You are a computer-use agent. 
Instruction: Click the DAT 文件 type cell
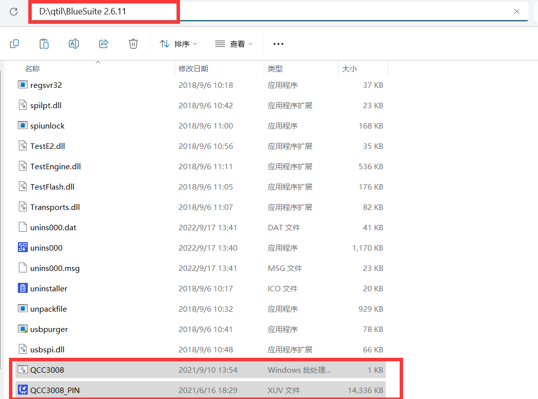tap(284, 227)
